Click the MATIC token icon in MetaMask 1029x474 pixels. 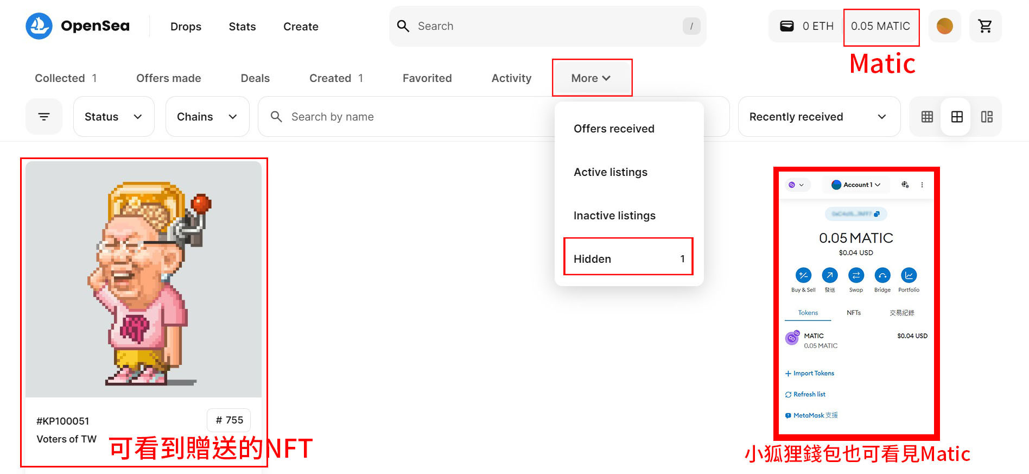[792, 338]
